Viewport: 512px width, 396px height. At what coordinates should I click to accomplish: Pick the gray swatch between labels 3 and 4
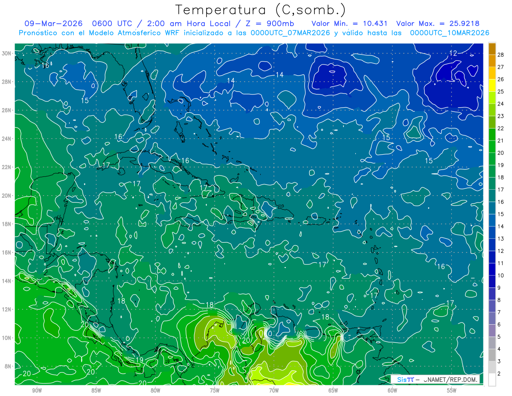point(492,355)
